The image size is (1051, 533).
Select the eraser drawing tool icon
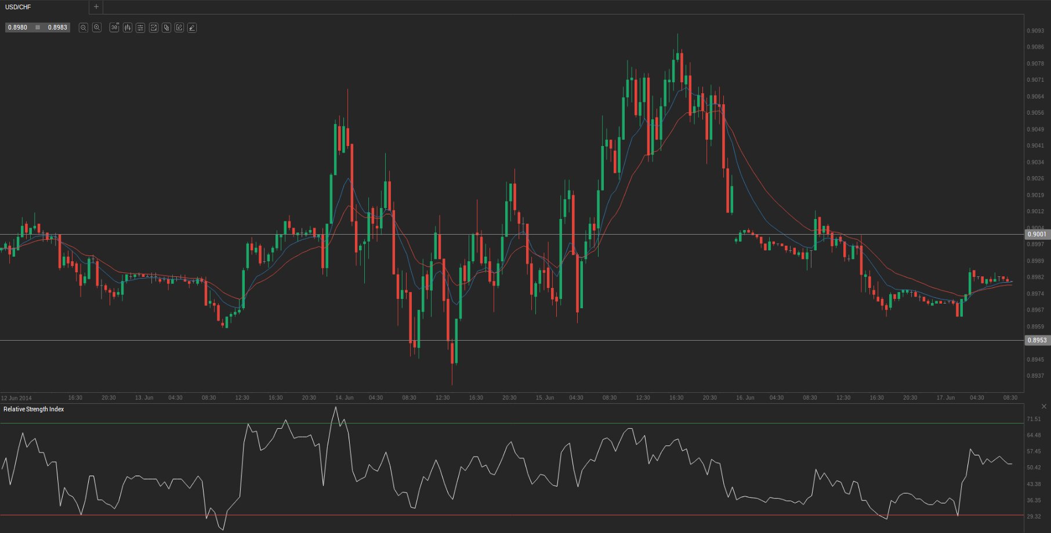[x=192, y=28]
